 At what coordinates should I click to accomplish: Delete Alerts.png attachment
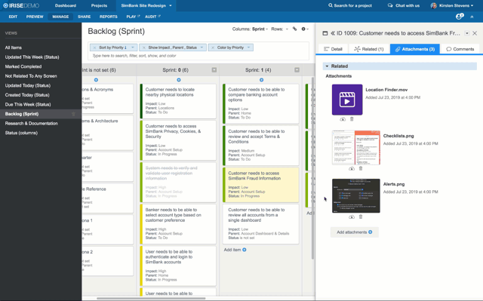(x=361, y=217)
